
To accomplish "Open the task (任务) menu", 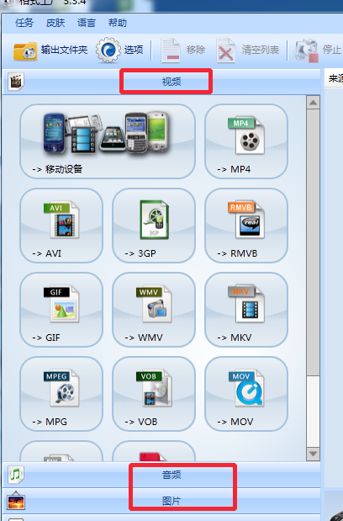I will (24, 23).
